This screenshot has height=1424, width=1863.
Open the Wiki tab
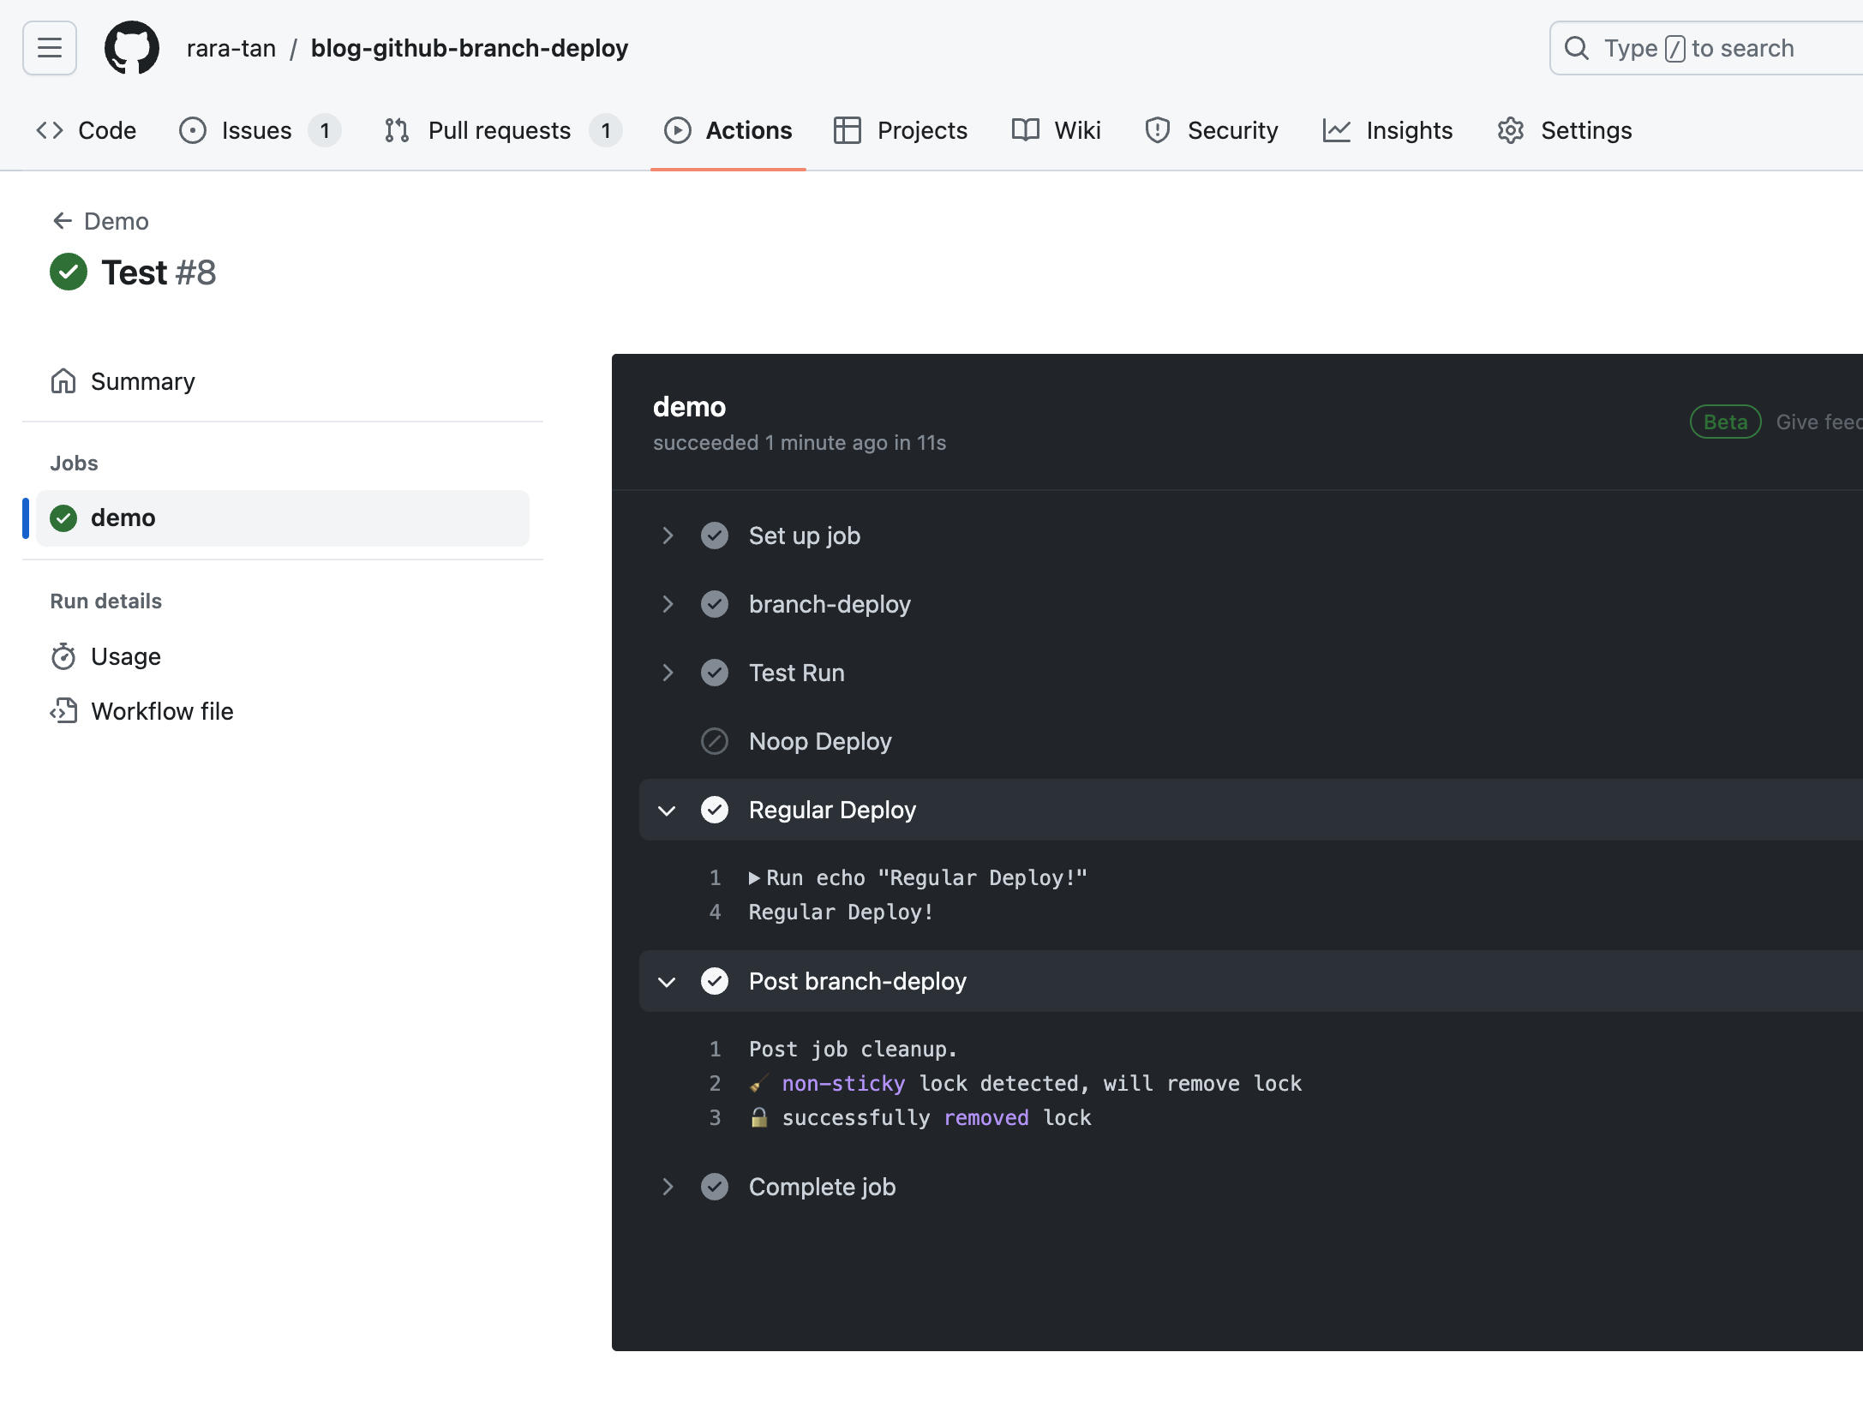click(1057, 130)
